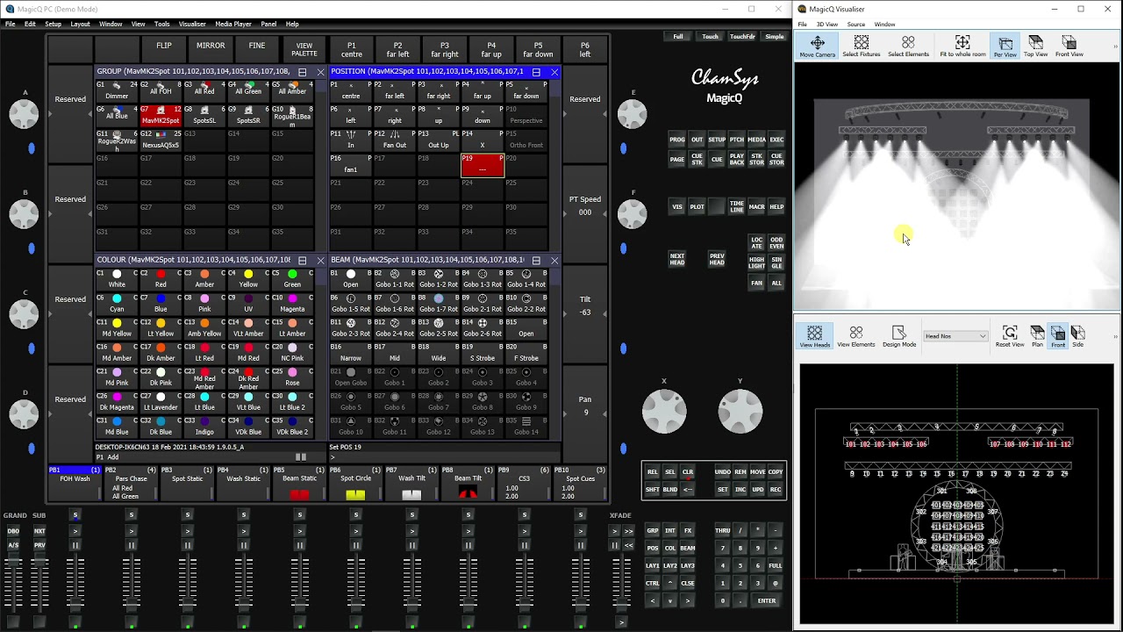Choose Select Elements tool in Visualiser
Viewport: 1123px width, 632px height.
point(908,47)
